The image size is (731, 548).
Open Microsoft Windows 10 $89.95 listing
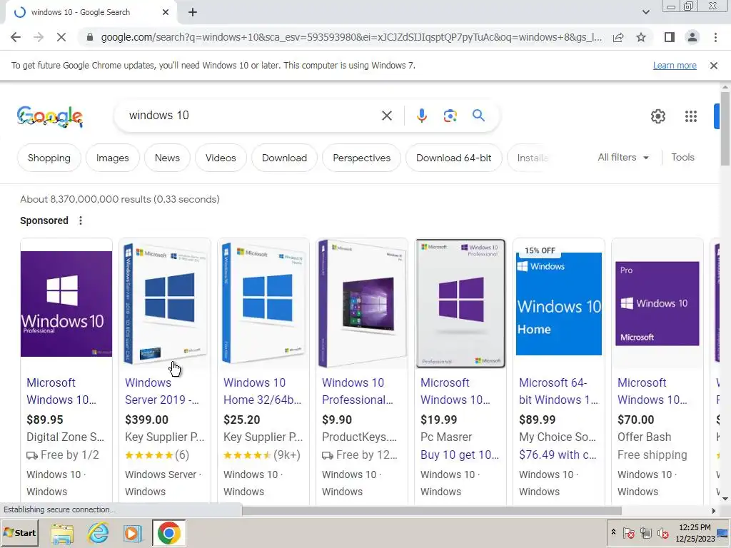pos(61,392)
